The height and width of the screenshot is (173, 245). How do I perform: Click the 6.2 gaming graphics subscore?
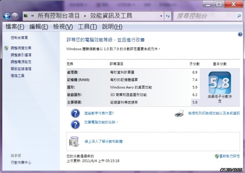[x=195, y=95]
